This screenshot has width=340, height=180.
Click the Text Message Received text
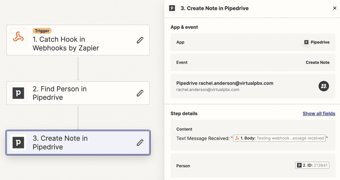[203, 138]
